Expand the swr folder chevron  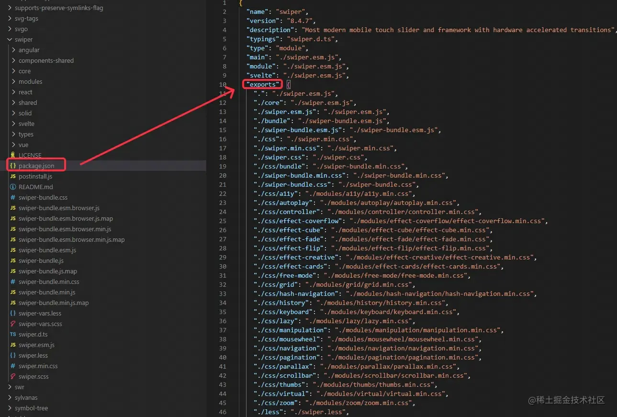point(10,387)
